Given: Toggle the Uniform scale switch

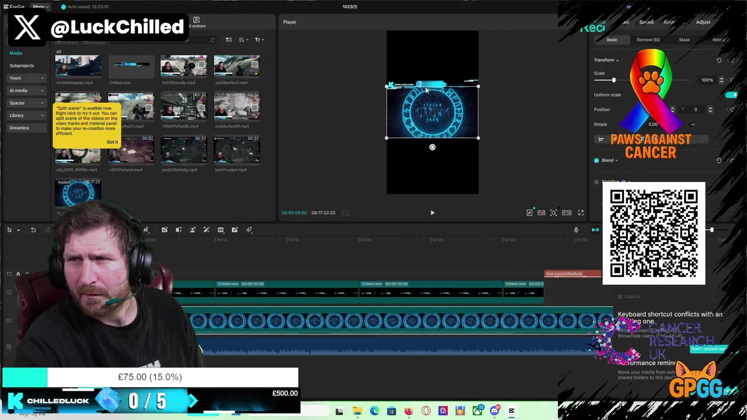Looking at the screenshot, I should coord(732,94).
